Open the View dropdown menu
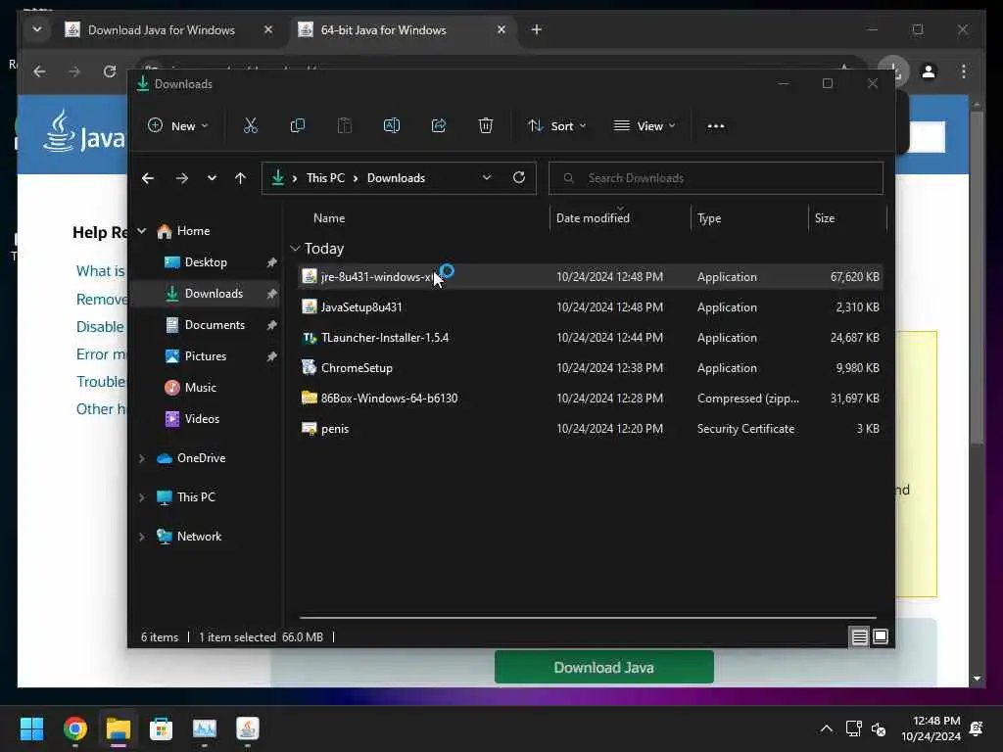This screenshot has width=1003, height=752. tap(645, 126)
